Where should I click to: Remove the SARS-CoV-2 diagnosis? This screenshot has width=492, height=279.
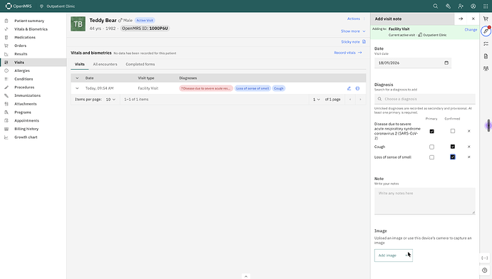pos(468,131)
